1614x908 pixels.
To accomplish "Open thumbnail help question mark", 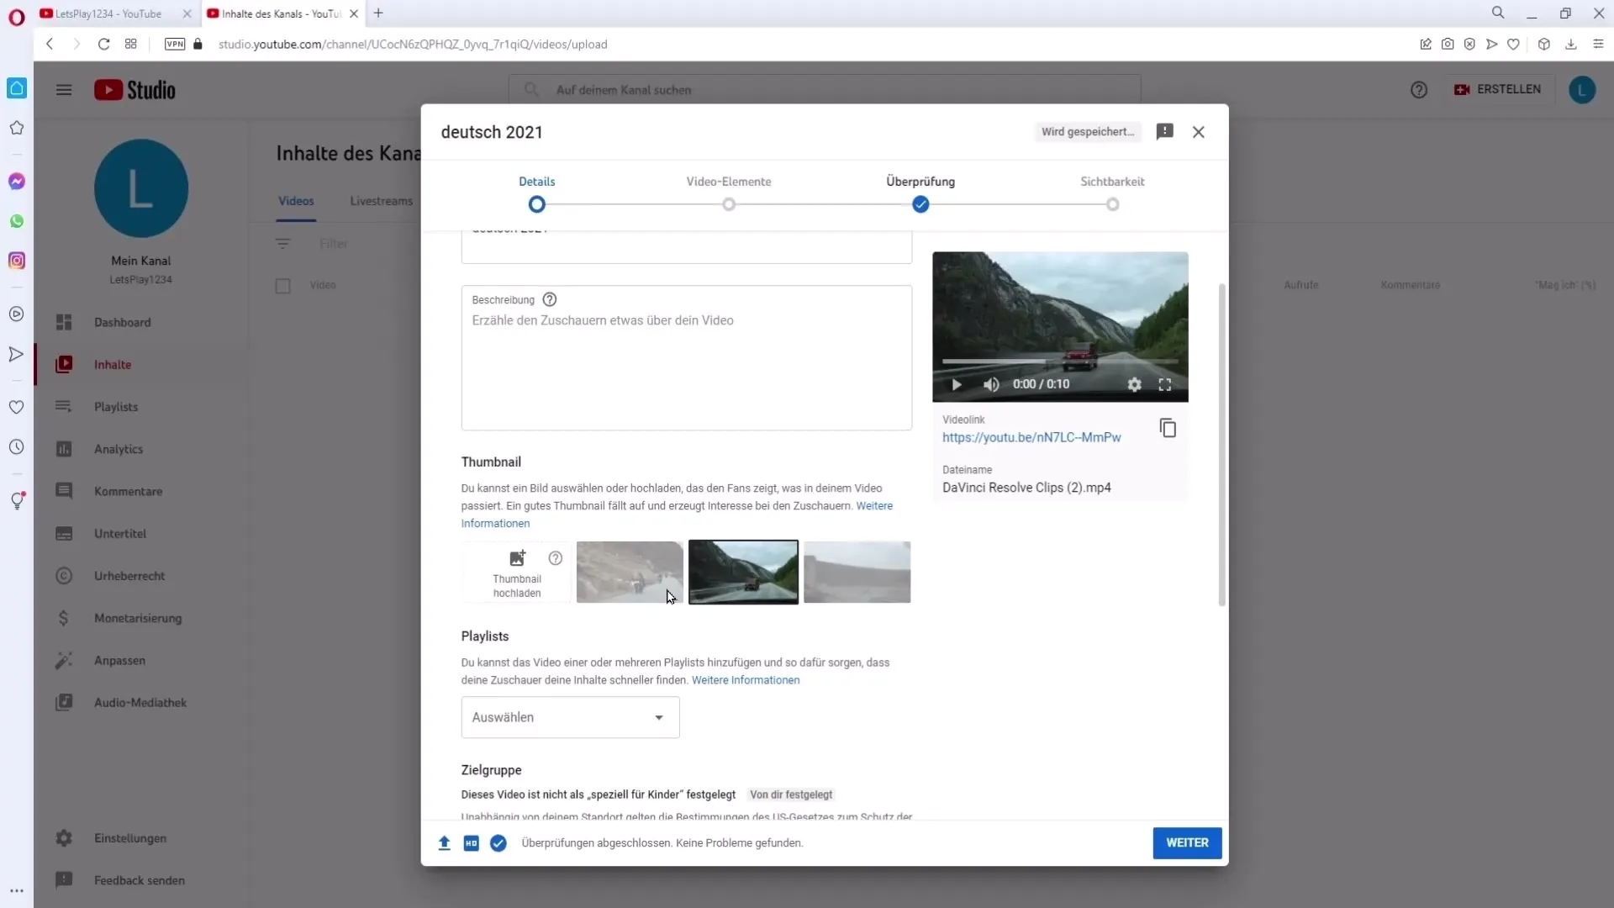I will tap(555, 558).
